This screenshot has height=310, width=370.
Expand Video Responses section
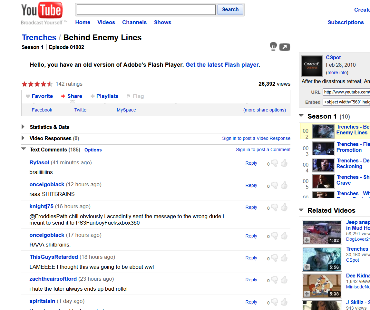point(23,138)
